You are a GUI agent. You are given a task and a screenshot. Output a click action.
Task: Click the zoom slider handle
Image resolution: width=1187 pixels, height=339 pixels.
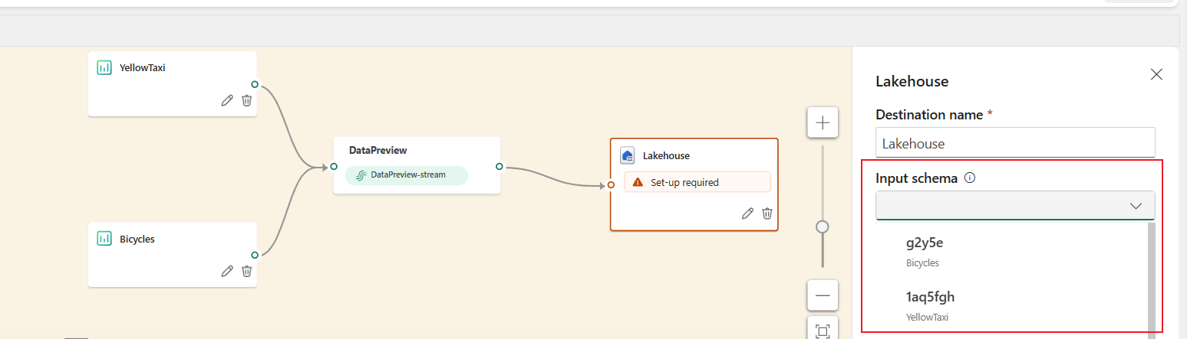pos(823,227)
